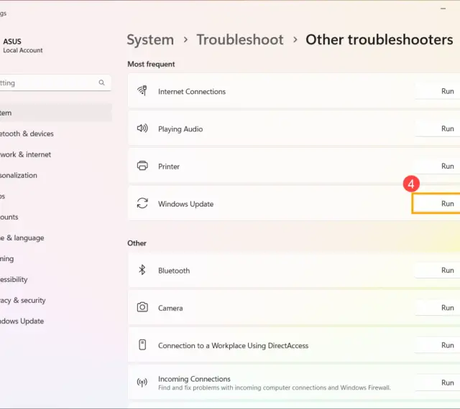Run the Internet Connections troubleshooter
Viewport: 460px width, 409px height.
point(438,91)
